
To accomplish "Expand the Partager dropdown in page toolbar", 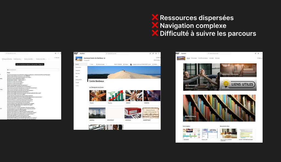I will 126,64.
